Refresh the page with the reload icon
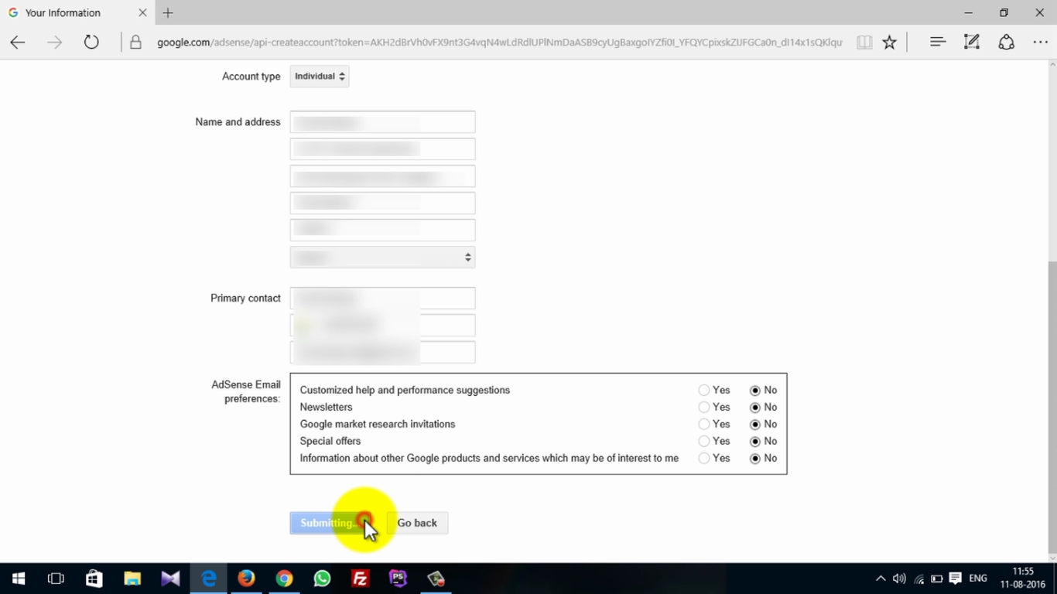The width and height of the screenshot is (1057, 594). (91, 43)
